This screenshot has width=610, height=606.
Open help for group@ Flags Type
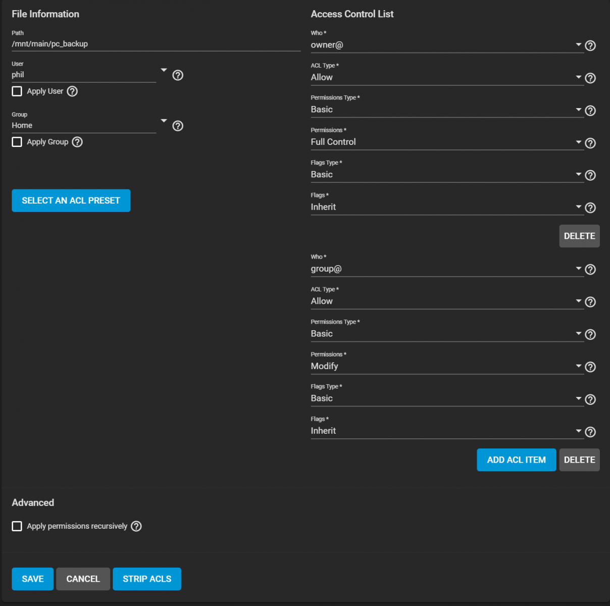[590, 399]
